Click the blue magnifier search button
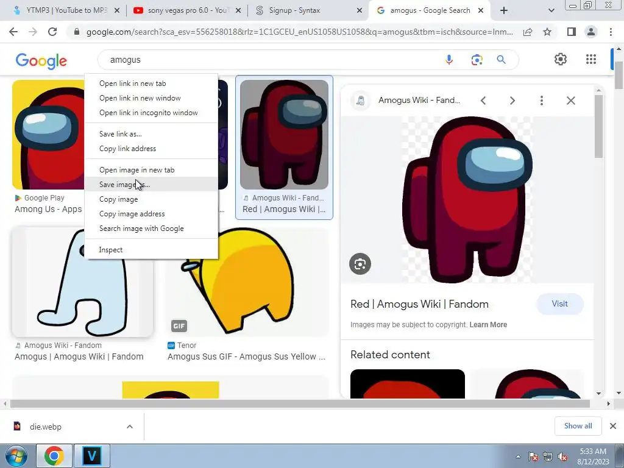Screen dimensions: 624x468 click(x=501, y=60)
